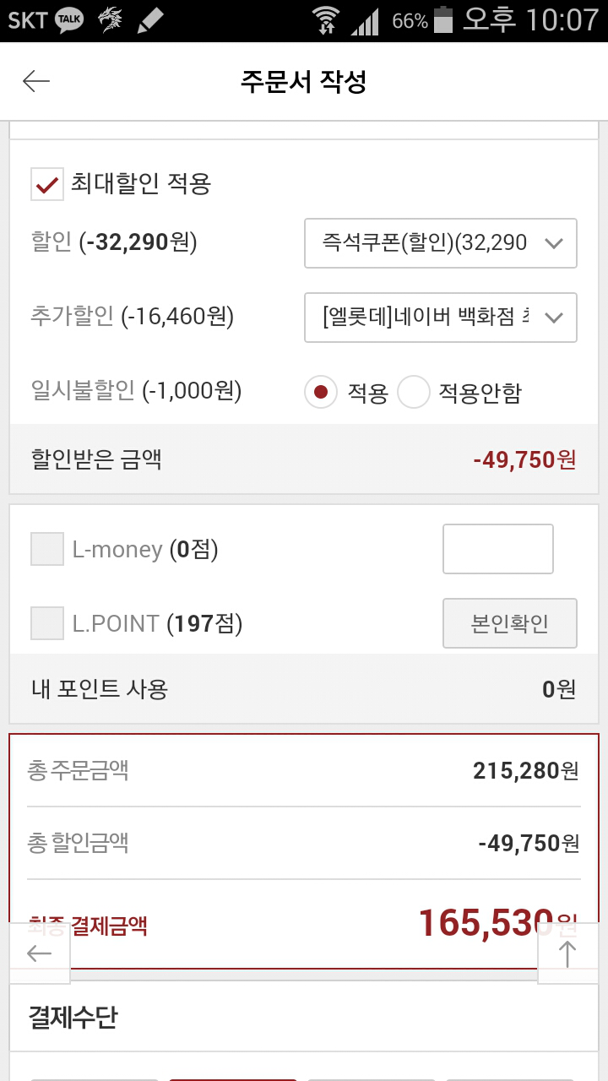Viewport: 608px width, 1081px height.
Task: Tap the KakaoTalk notification icon
Action: coord(69,20)
